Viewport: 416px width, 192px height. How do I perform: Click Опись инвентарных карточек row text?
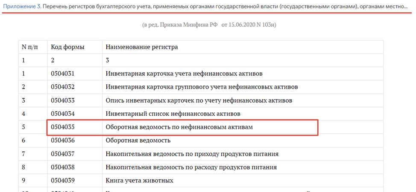click(199, 100)
